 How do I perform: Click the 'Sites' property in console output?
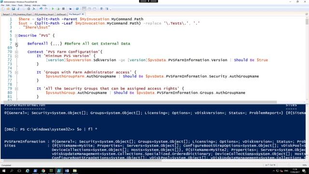tap(10, 145)
